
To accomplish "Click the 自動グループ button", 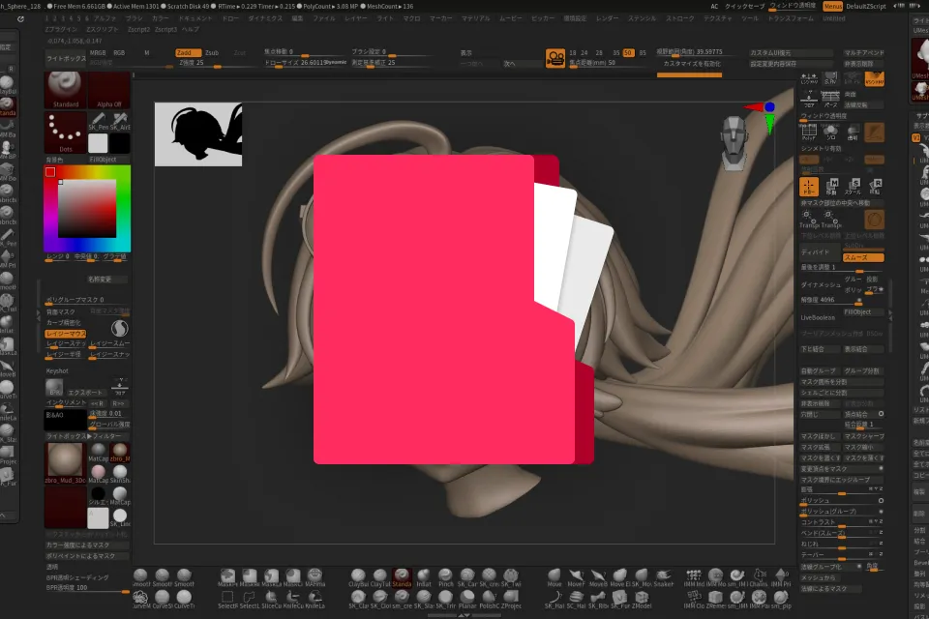I will (820, 370).
